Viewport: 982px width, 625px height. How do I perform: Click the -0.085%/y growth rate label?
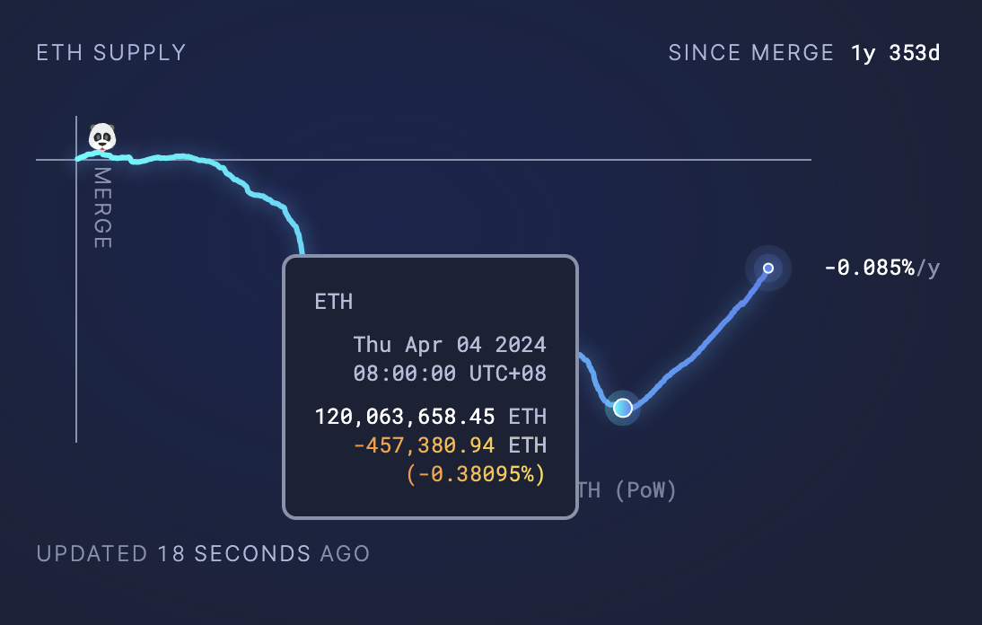click(x=882, y=268)
